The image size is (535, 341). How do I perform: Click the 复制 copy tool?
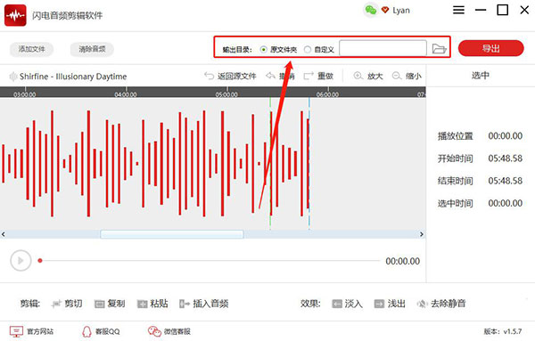(x=110, y=304)
